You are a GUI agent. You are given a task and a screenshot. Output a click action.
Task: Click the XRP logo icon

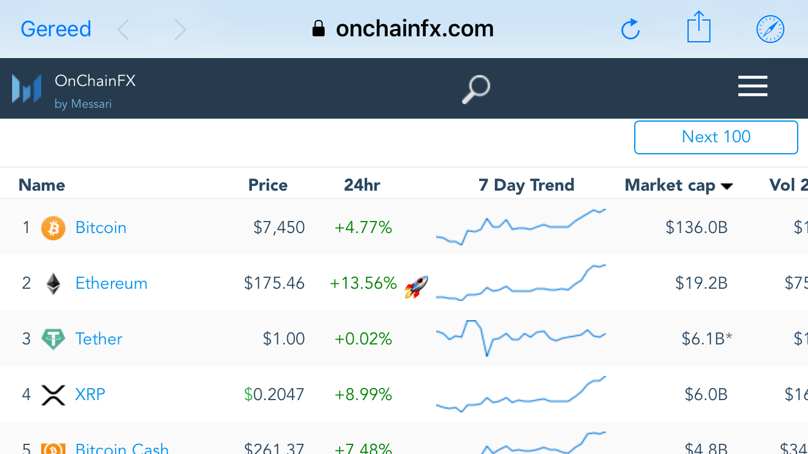click(53, 395)
